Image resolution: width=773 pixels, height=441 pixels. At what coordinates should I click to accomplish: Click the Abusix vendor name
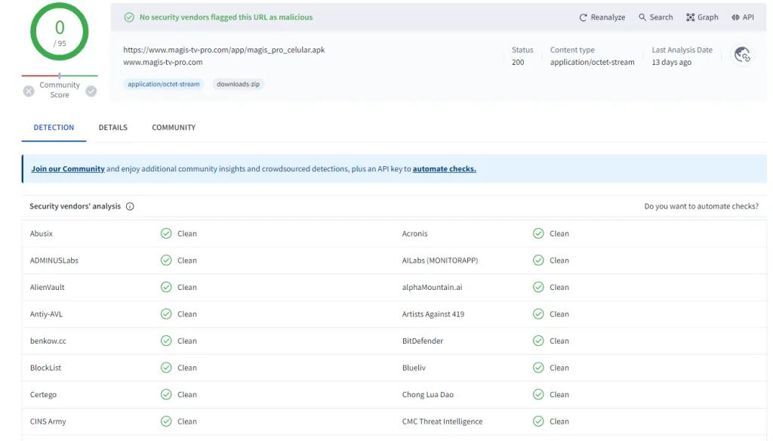point(41,233)
